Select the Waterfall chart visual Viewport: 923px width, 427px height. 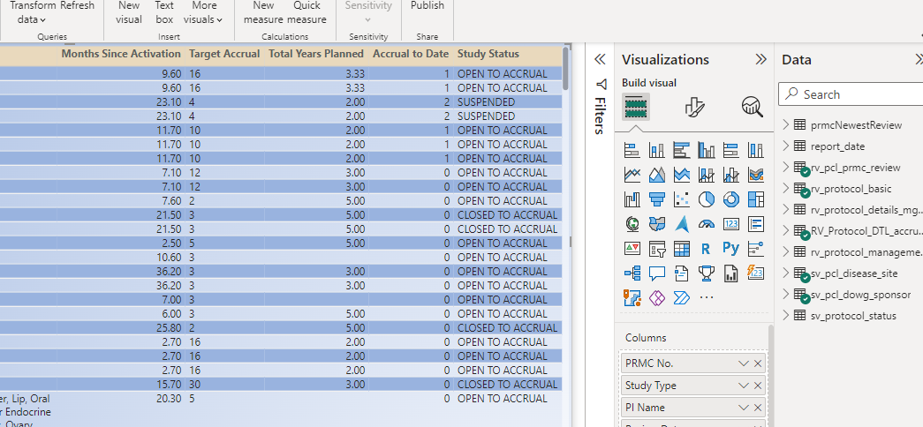coord(632,199)
